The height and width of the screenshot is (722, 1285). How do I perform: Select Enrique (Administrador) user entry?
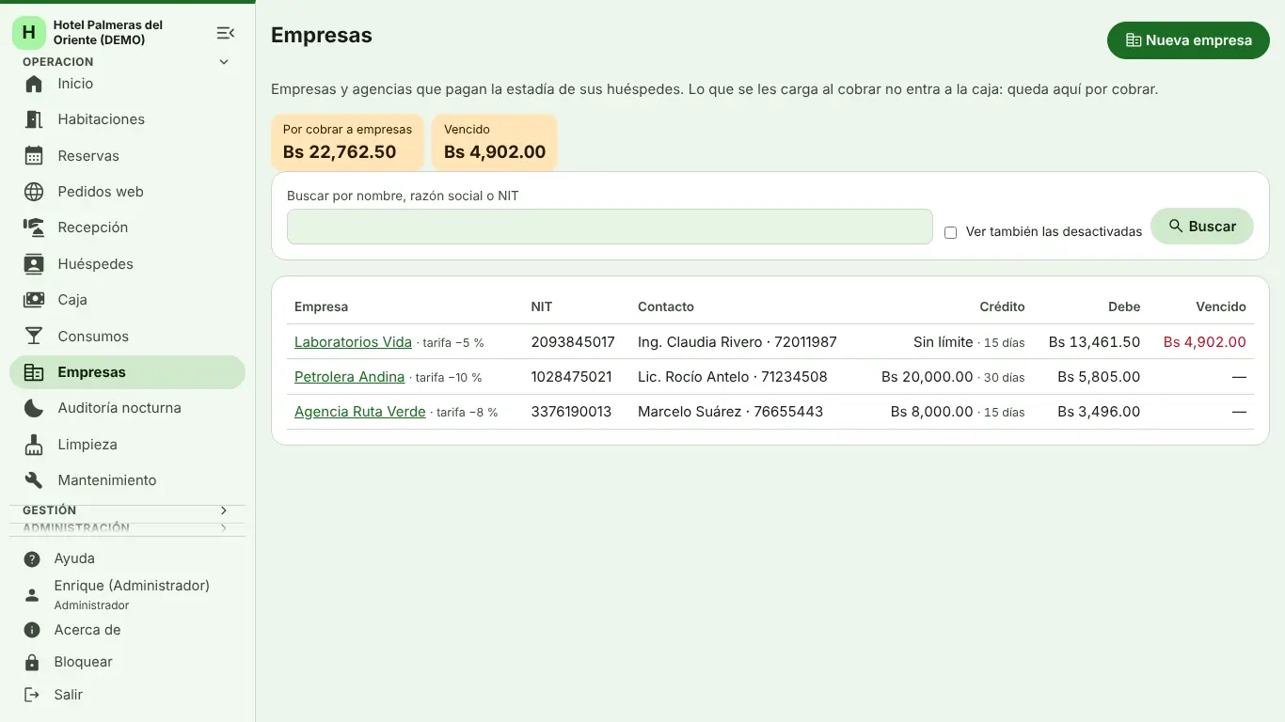click(127, 594)
